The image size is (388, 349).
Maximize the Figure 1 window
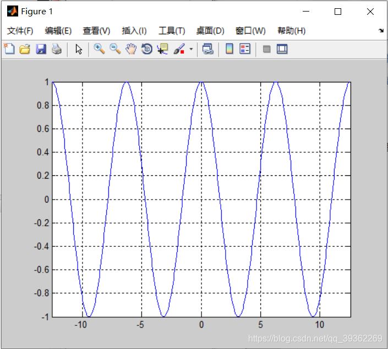click(x=338, y=12)
